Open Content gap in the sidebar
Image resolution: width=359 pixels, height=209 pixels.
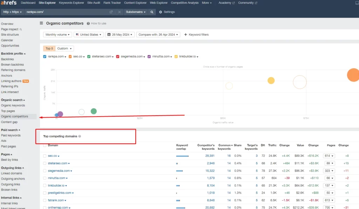pos(9,122)
